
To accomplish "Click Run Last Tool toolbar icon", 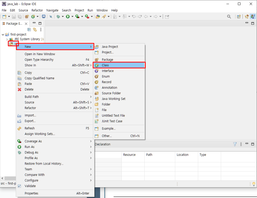I will tap(87, 16).
